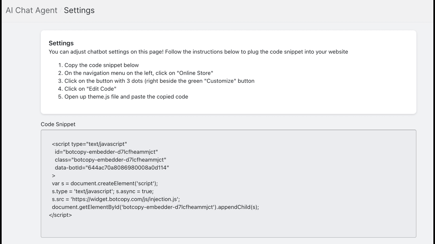The height and width of the screenshot is (244, 435).
Task: Click the id="botcopy-embedder-d7lcfheammjct" line
Action: pos(106,152)
